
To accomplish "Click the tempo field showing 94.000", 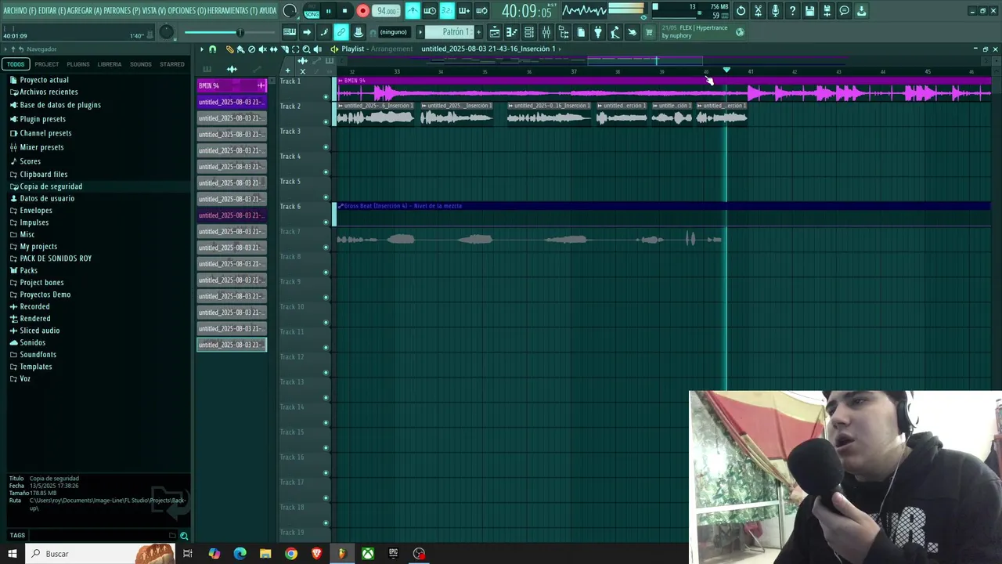I will 386,11.
